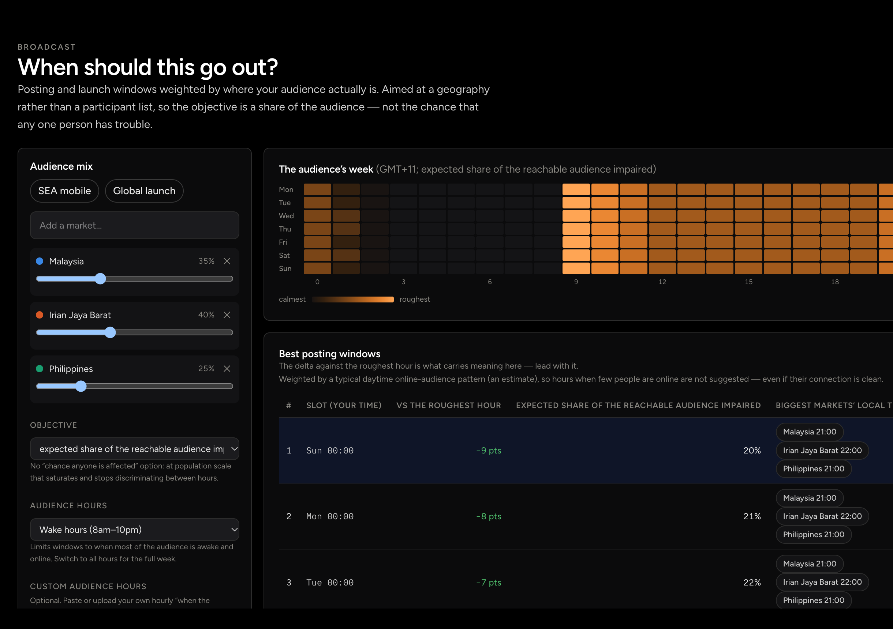Focus the Add a market field
This screenshot has height=629, width=893.
(x=135, y=226)
